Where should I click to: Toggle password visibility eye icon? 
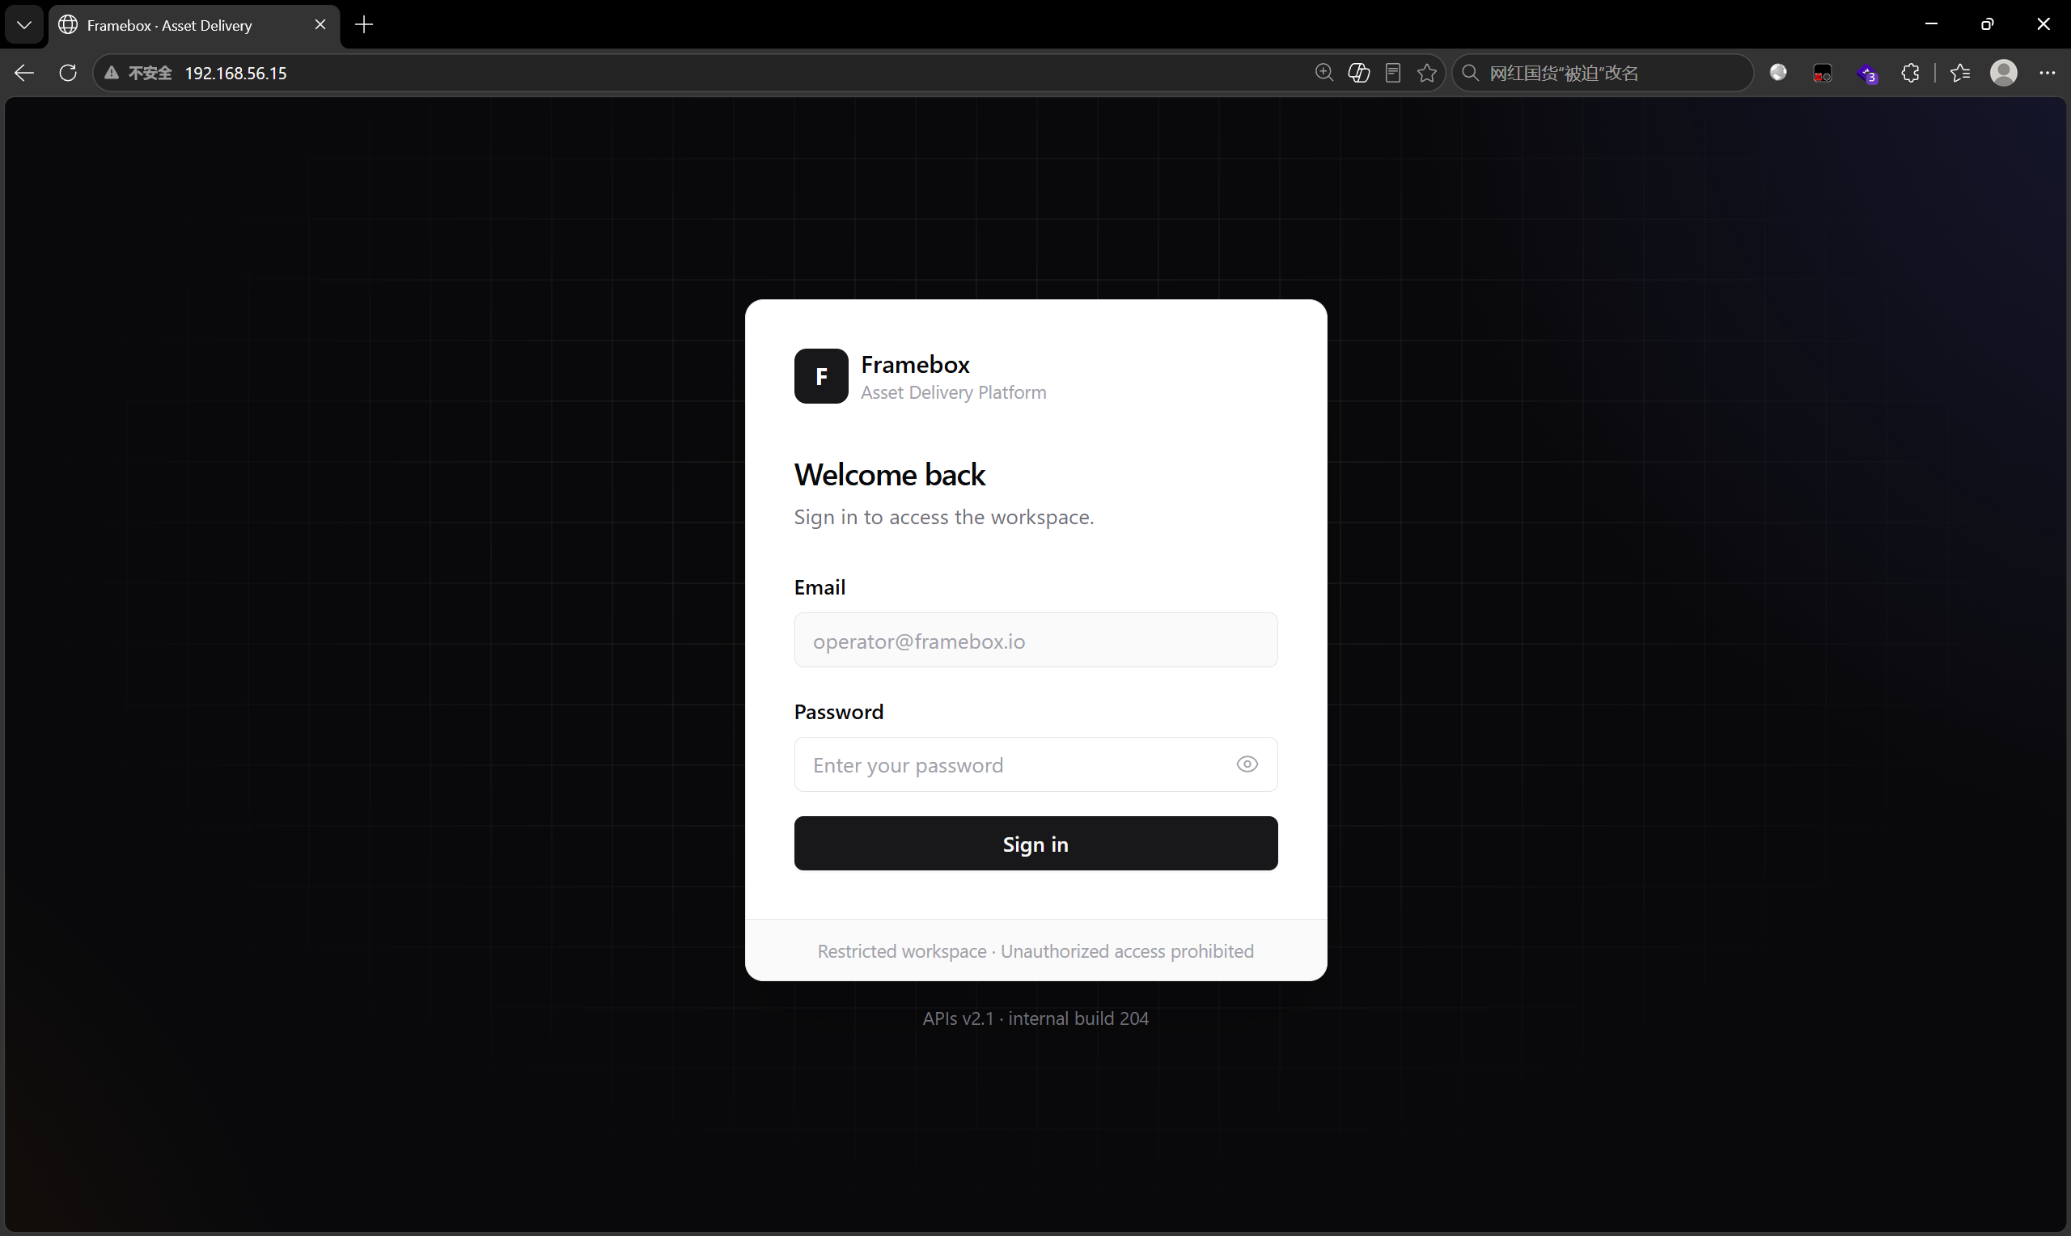pos(1247,764)
